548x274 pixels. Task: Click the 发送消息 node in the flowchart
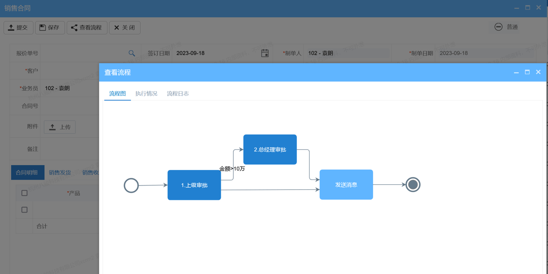346,184
